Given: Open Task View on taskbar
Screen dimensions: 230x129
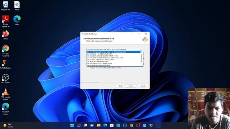Looking at the screenshot, I should click(86, 125).
